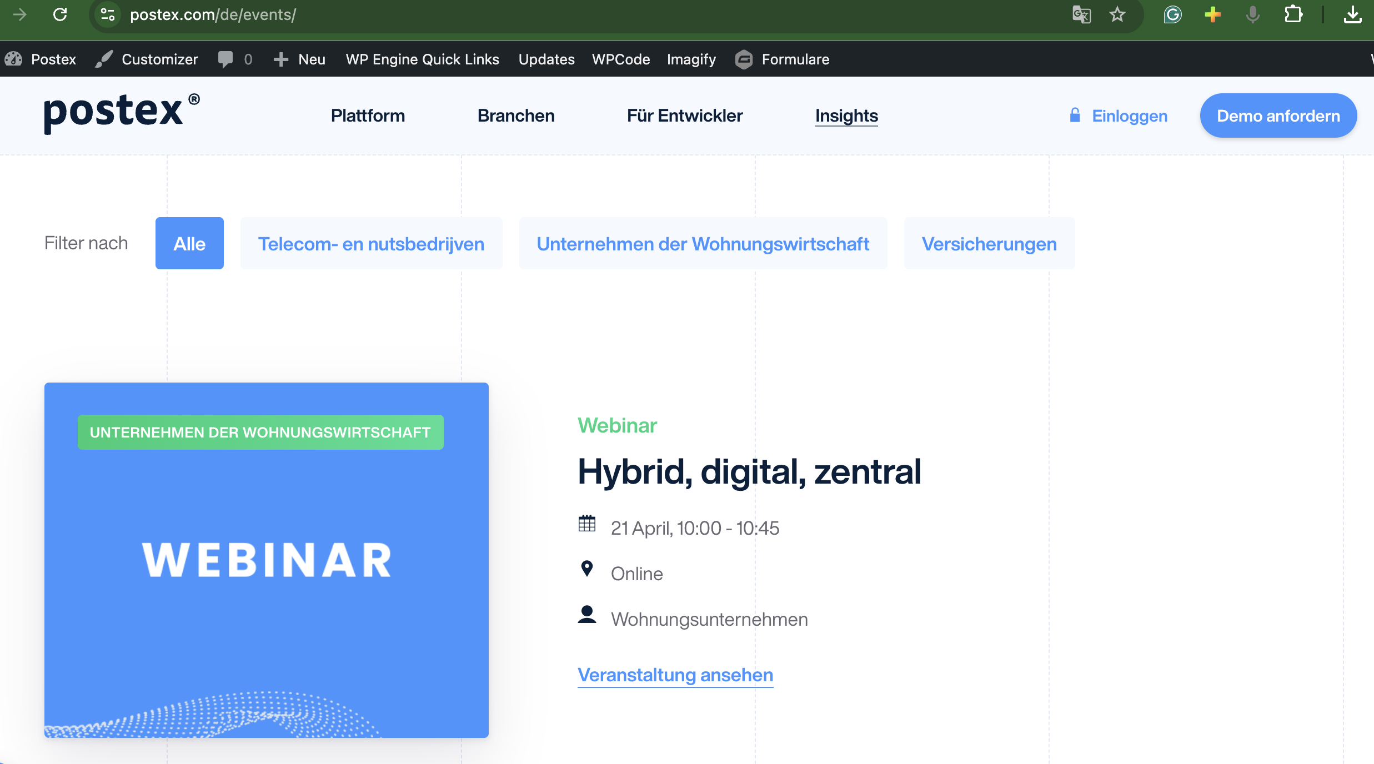This screenshot has height=764, width=1374.
Task: Open the browser extensions puzzle icon
Action: pyautogui.click(x=1293, y=14)
